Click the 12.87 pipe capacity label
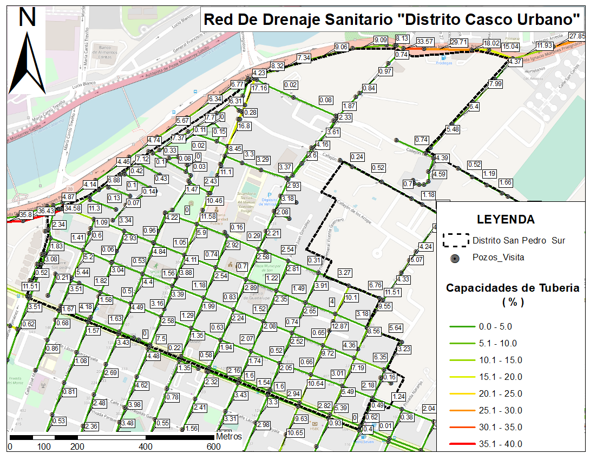The height and width of the screenshot is (460, 590). point(339,326)
